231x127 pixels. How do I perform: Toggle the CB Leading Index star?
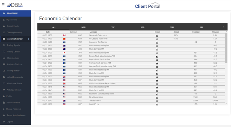157,39
